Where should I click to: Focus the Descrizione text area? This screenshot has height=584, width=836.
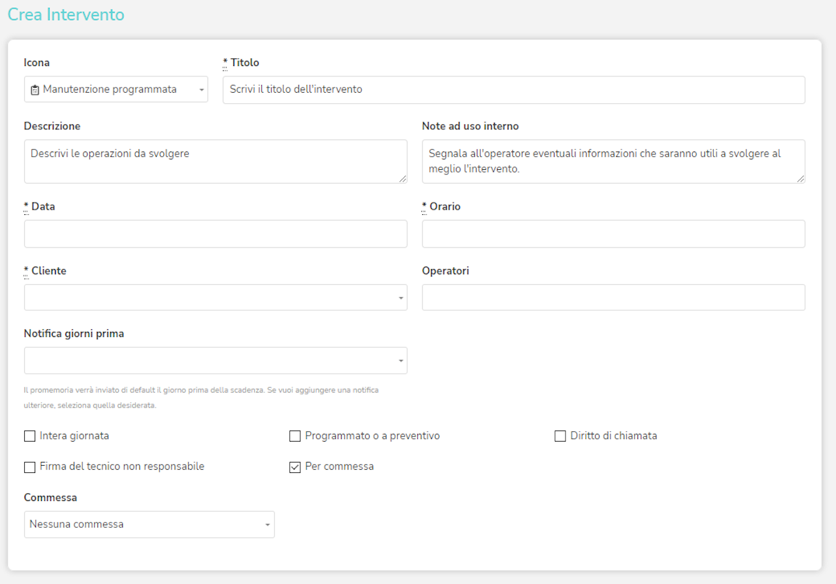216,161
